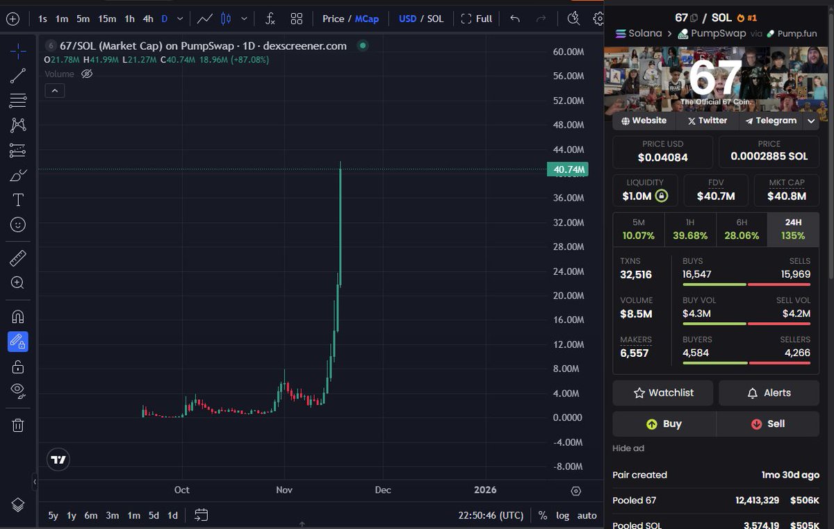The height and width of the screenshot is (529, 834).
Task: Click the Buy button
Action: 664,423
